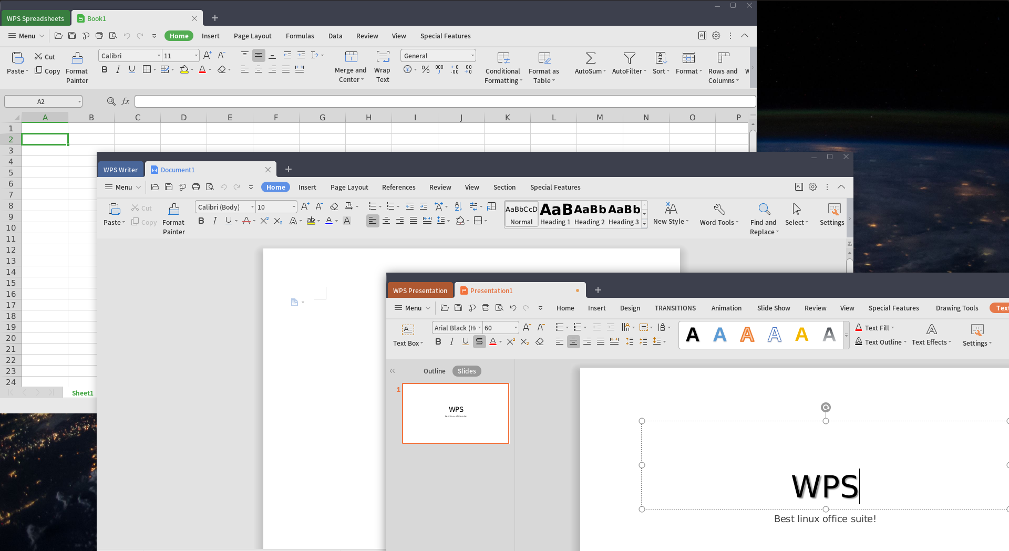Open Data tab in Spreadsheets
1009x551 pixels.
click(335, 36)
